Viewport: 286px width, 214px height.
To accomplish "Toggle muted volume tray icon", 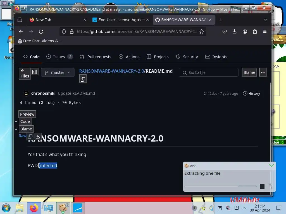I will click(228, 208).
